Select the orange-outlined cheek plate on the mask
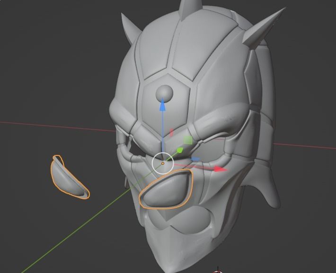The image size is (336, 273). tap(167, 189)
